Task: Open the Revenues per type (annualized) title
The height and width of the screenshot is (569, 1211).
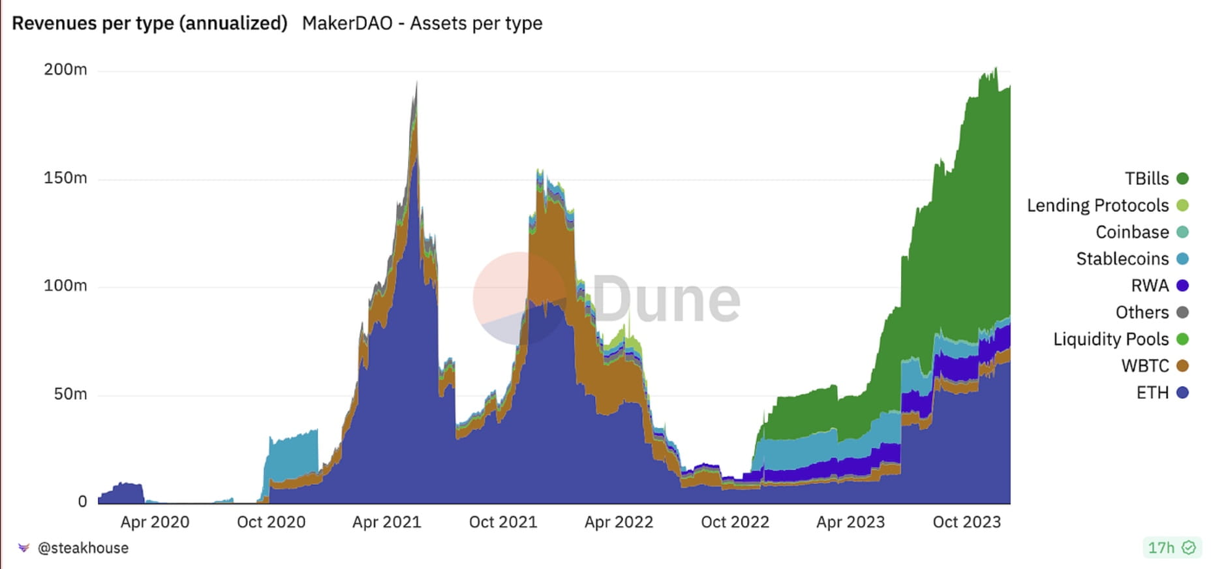Action: [149, 23]
